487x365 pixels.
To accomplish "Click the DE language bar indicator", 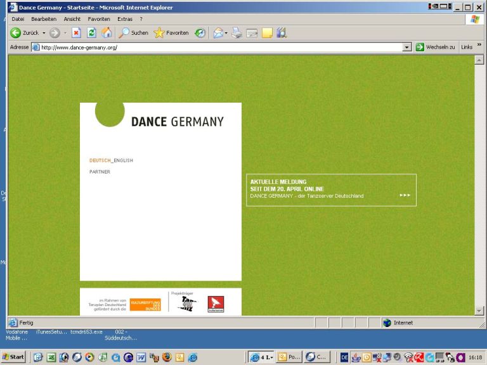I will (x=344, y=357).
